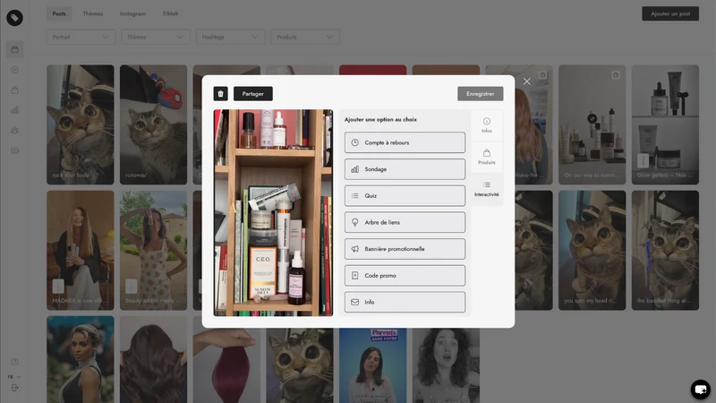Screen dimensions: 716x403
Task: Add an Arbre de liens option
Action: pyautogui.click(x=405, y=222)
